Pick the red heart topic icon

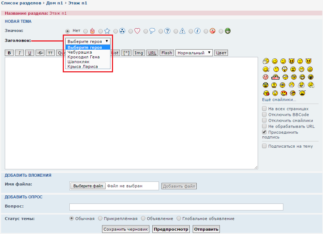tap(131, 31)
